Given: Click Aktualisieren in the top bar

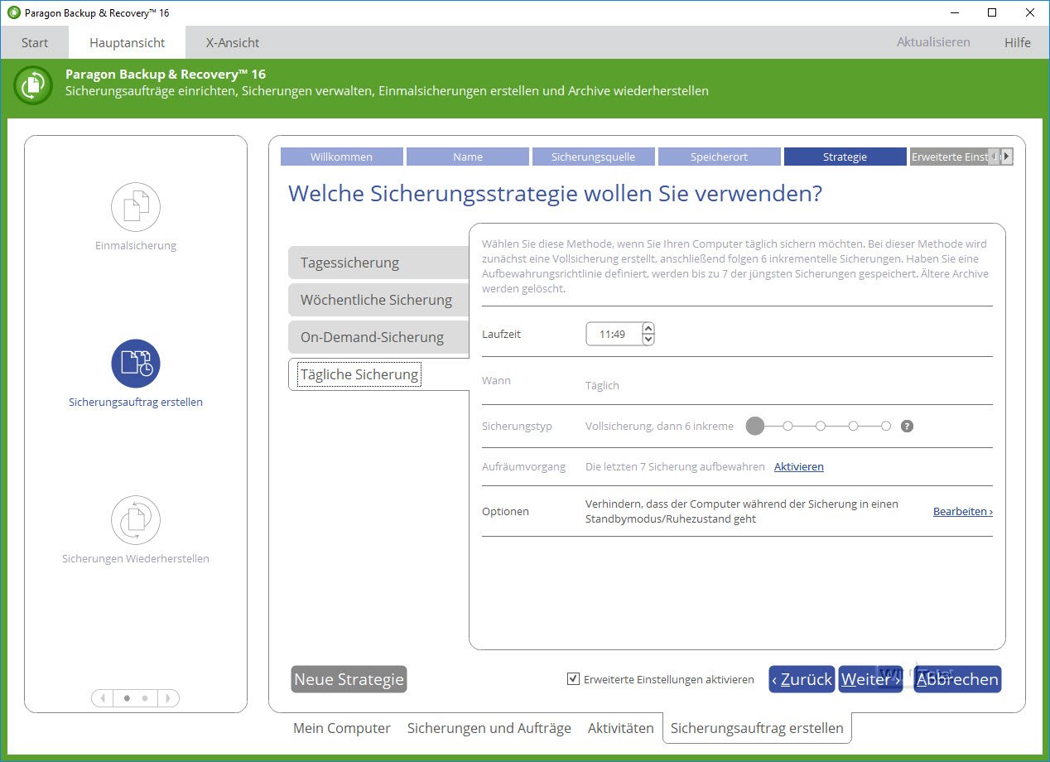Looking at the screenshot, I should (x=933, y=42).
